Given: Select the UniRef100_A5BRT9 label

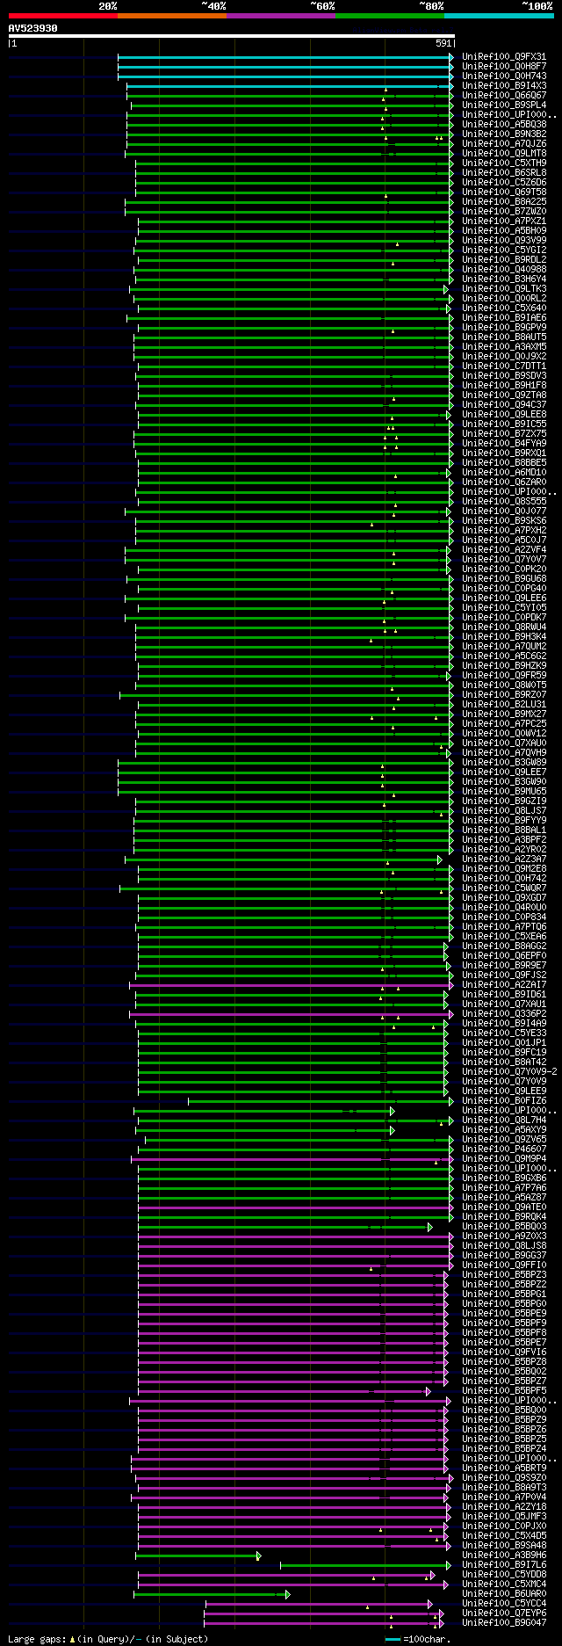Looking at the screenshot, I should [x=504, y=1468].
